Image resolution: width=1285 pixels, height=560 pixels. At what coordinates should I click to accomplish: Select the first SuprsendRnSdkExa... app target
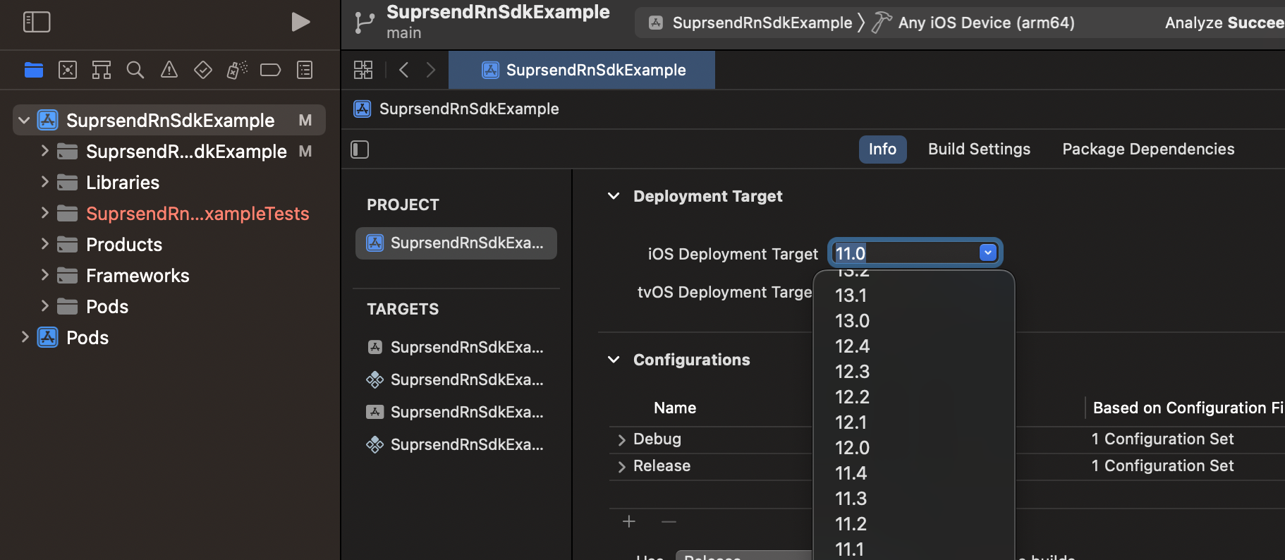(x=456, y=347)
